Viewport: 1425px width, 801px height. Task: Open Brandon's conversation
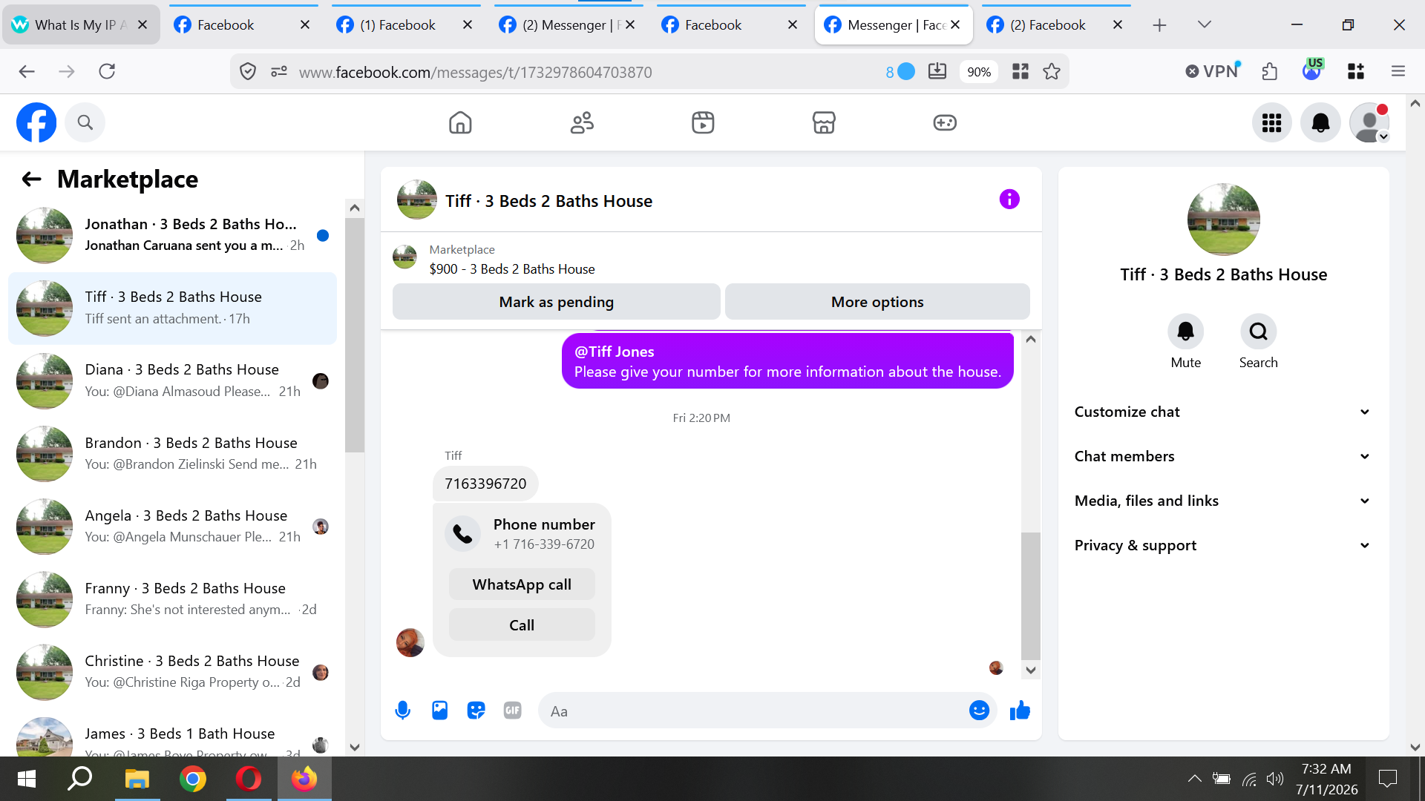tap(172, 453)
